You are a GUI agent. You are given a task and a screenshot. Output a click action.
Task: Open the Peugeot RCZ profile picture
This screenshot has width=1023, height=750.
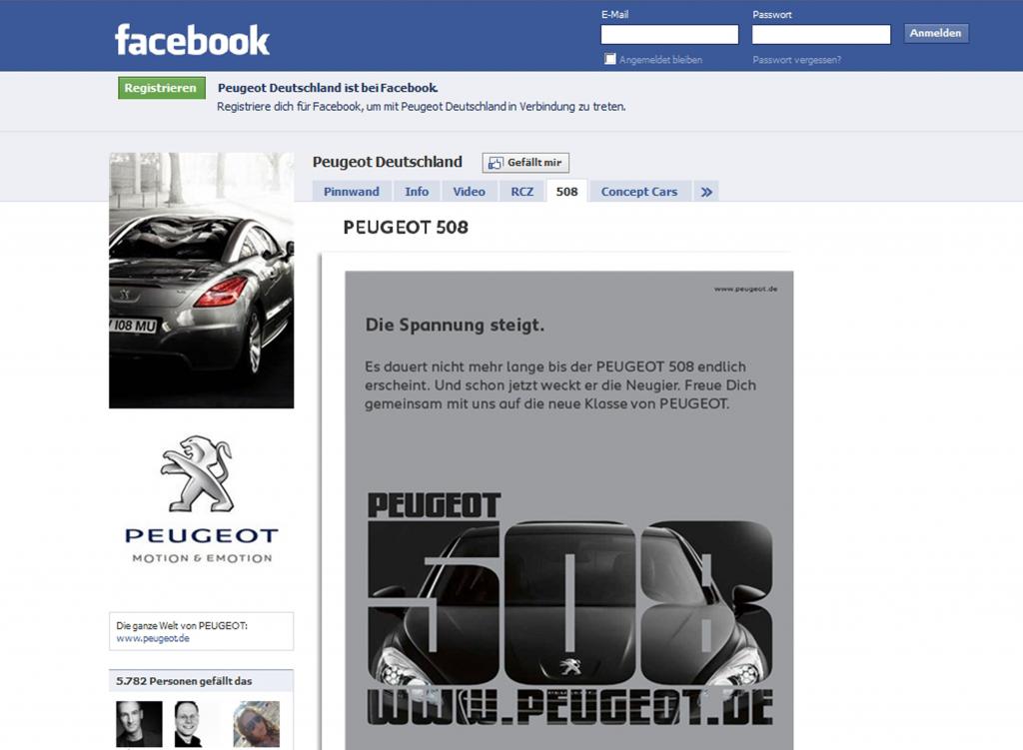pyautogui.click(x=202, y=281)
